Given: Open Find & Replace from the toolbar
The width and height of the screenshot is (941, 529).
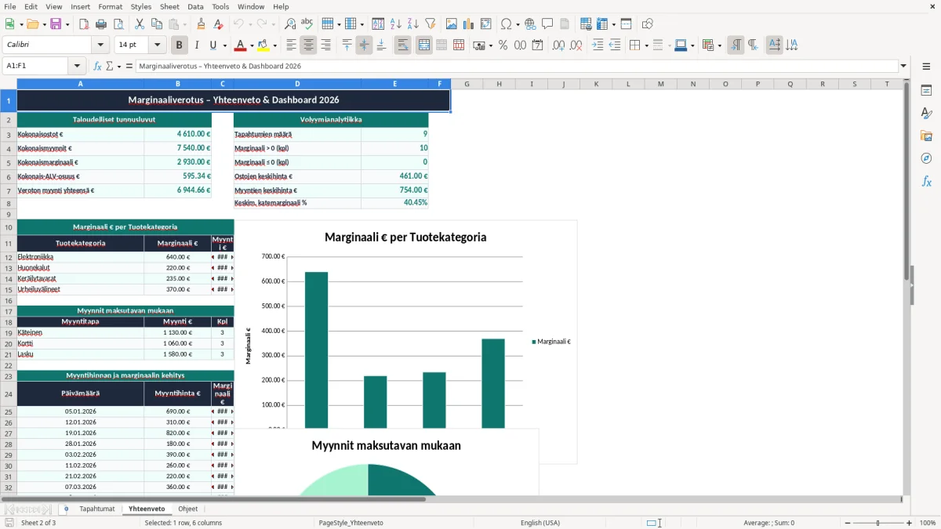Looking at the screenshot, I should tap(290, 24).
